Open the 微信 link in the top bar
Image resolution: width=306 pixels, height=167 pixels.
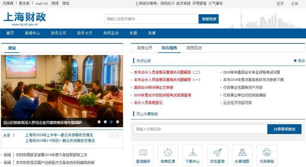click(x=66, y=3)
